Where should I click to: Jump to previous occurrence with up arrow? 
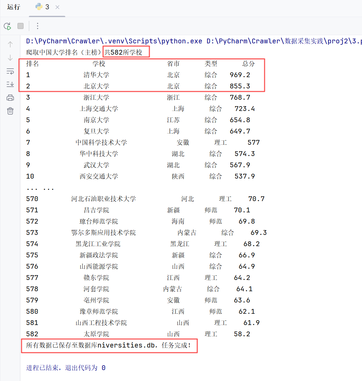pos(10,44)
